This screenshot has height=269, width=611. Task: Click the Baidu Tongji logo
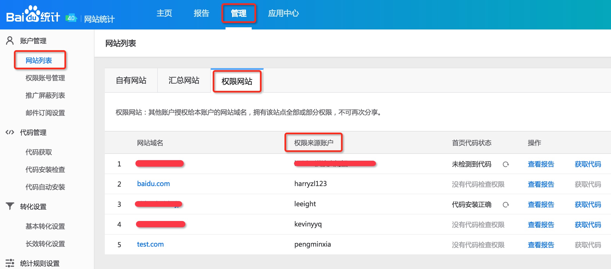click(33, 15)
